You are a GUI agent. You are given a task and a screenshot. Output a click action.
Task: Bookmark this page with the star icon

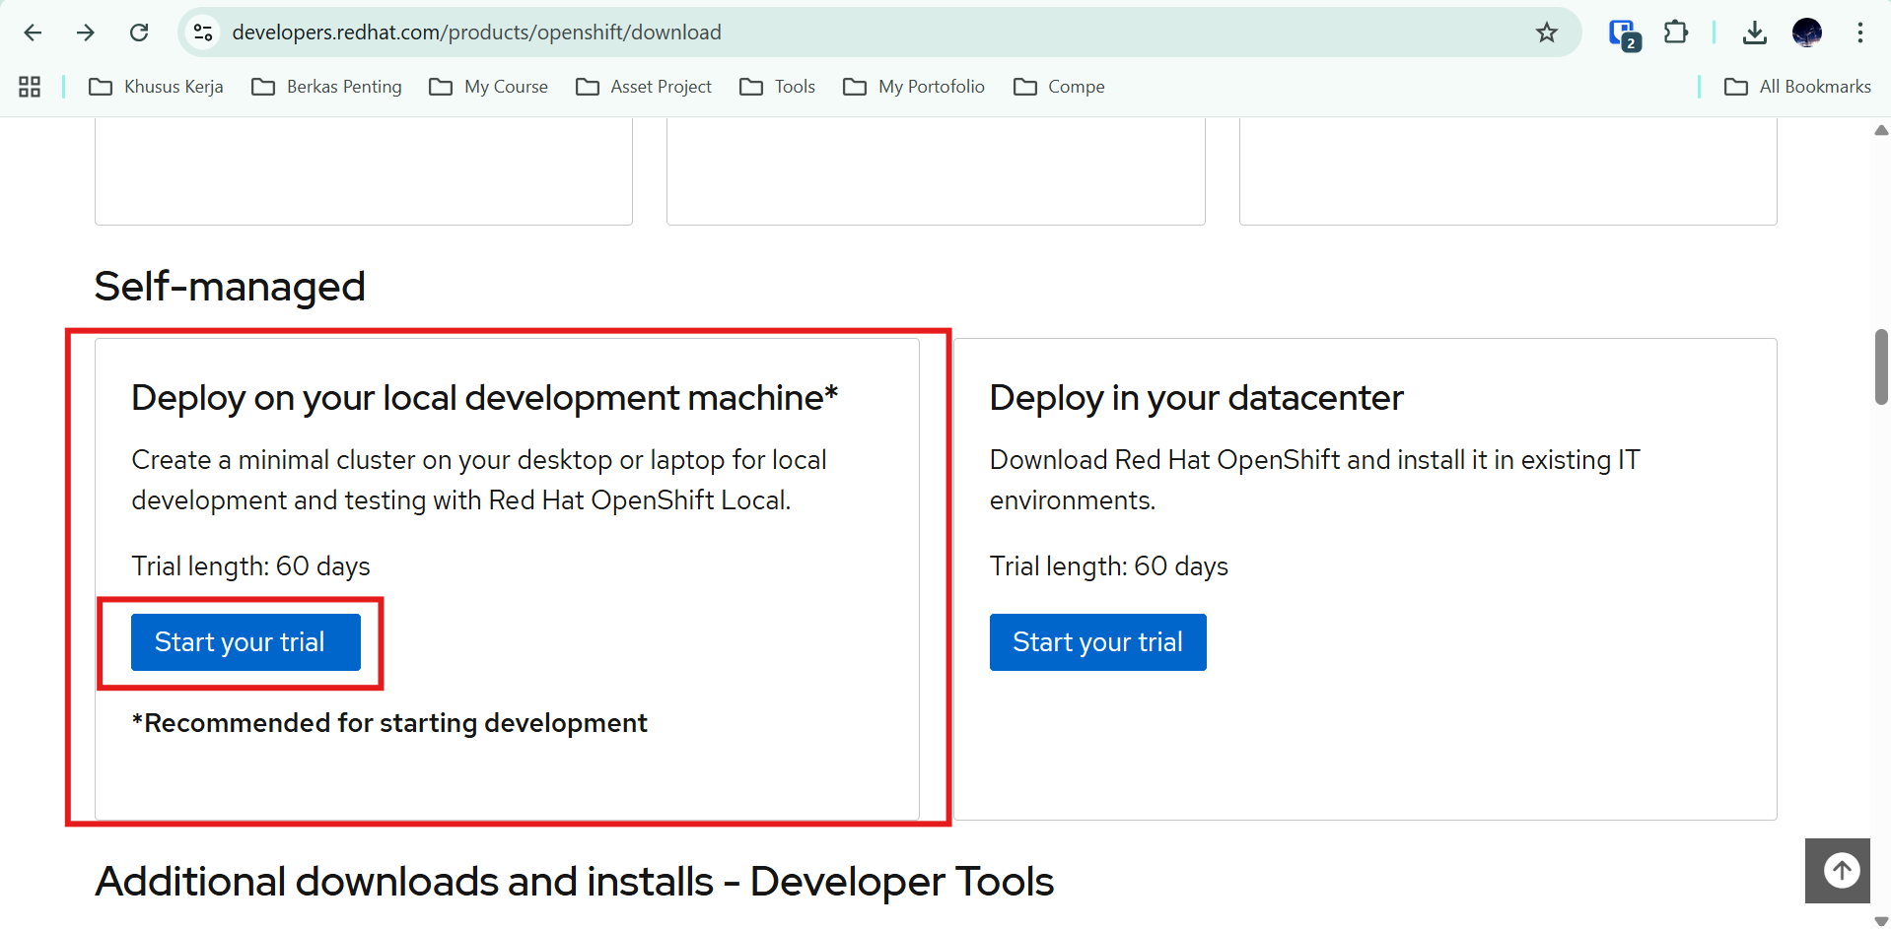point(1546,33)
